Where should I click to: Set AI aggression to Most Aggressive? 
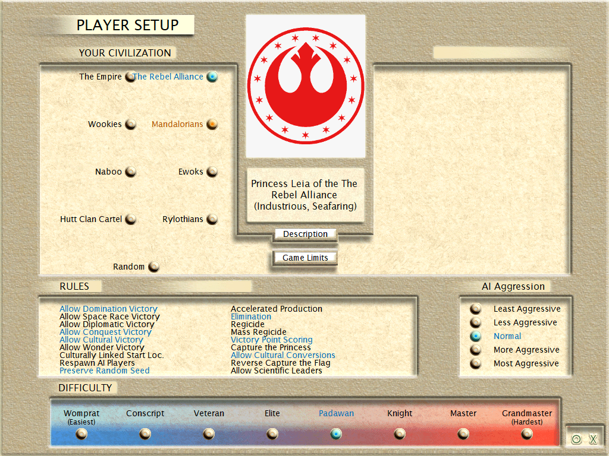pos(475,364)
